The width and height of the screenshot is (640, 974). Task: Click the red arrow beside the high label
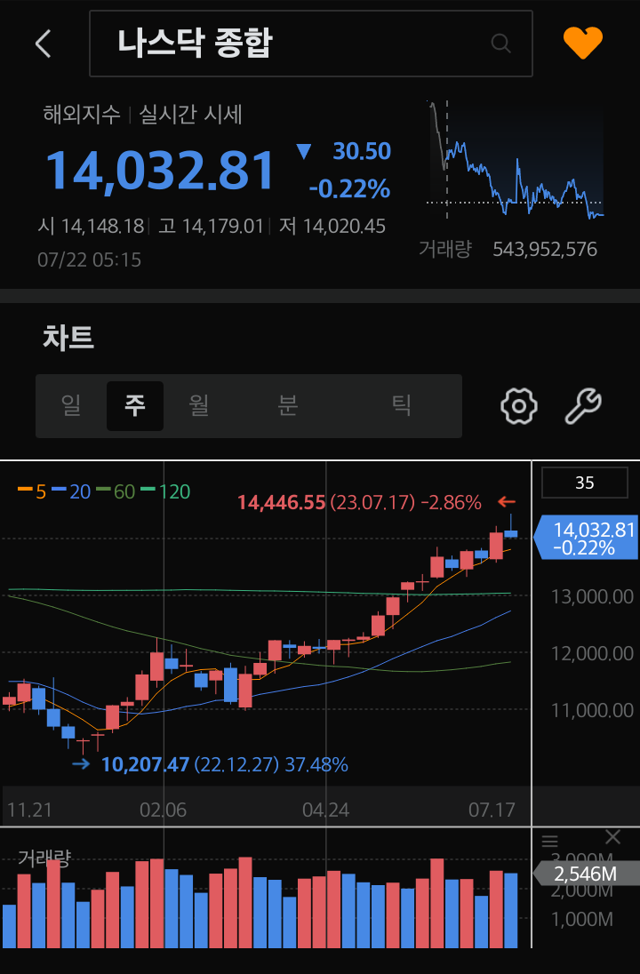[x=507, y=502]
